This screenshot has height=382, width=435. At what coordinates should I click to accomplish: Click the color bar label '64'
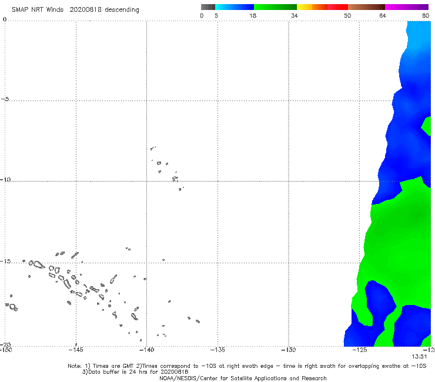tap(383, 15)
